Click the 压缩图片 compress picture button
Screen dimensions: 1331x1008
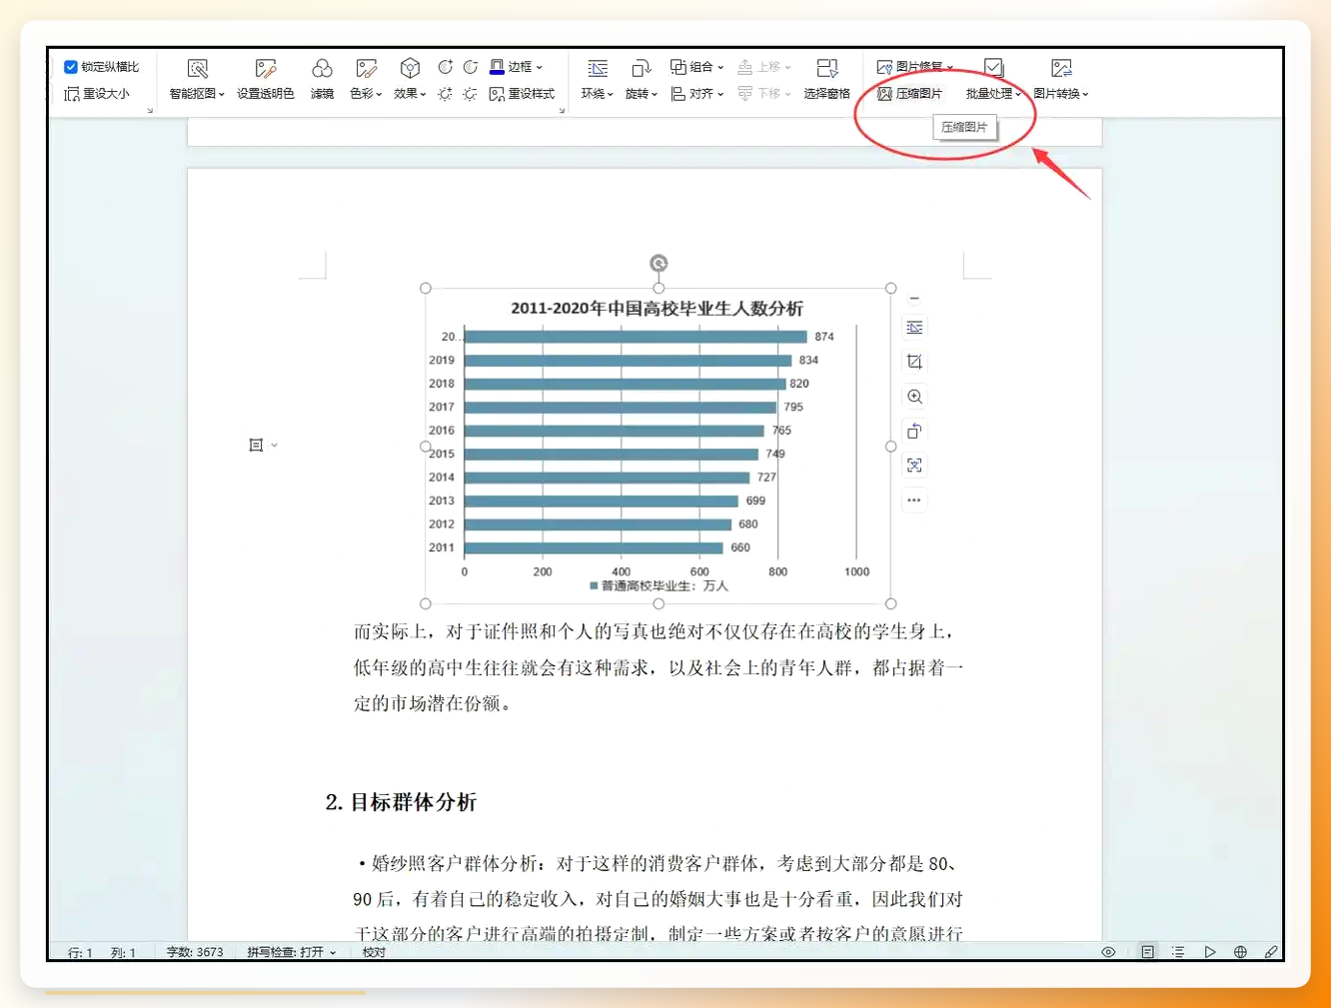point(909,94)
